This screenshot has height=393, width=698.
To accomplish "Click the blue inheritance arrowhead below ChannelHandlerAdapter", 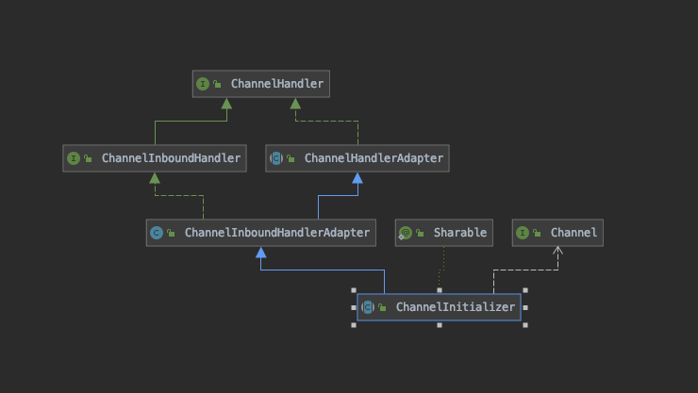I will click(x=357, y=178).
